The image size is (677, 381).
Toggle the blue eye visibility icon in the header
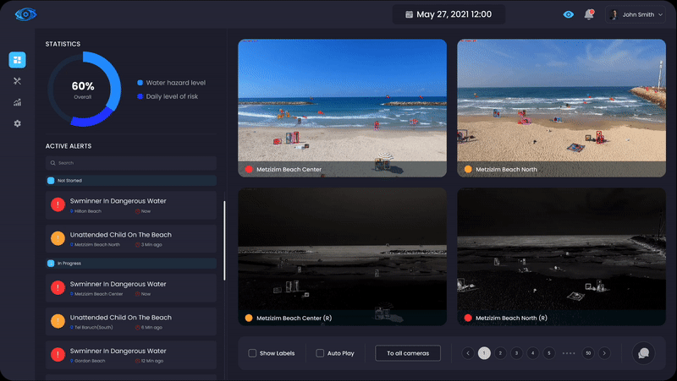pyautogui.click(x=568, y=14)
